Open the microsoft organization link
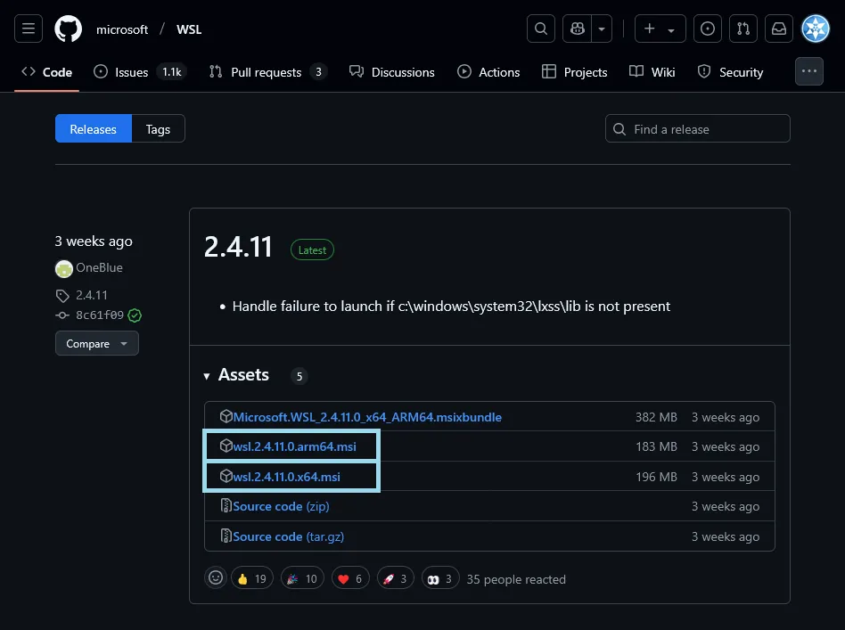Viewport: 845px width, 630px height. (122, 29)
